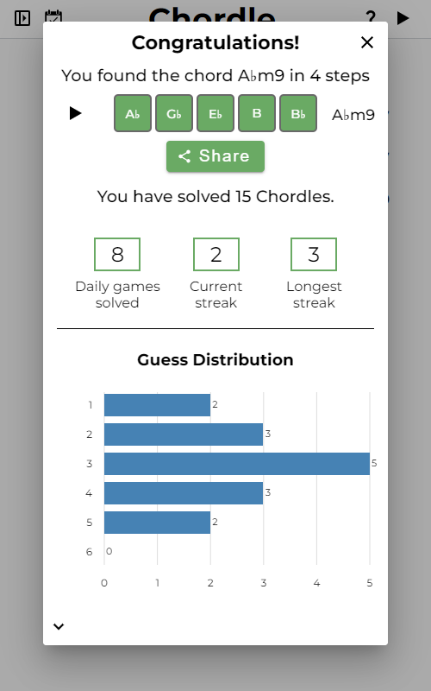The height and width of the screenshot is (691, 431).
Task: Share your Chordle result
Action: 215,156
